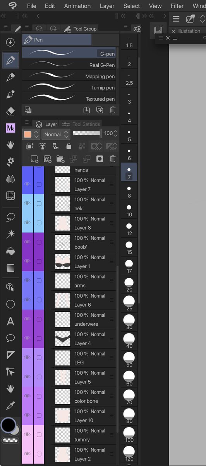Check the box beside LEG layer
The height and width of the screenshot is (466, 206).
(x=39, y=358)
